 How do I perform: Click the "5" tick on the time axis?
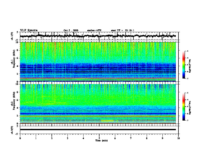coord(99,138)
